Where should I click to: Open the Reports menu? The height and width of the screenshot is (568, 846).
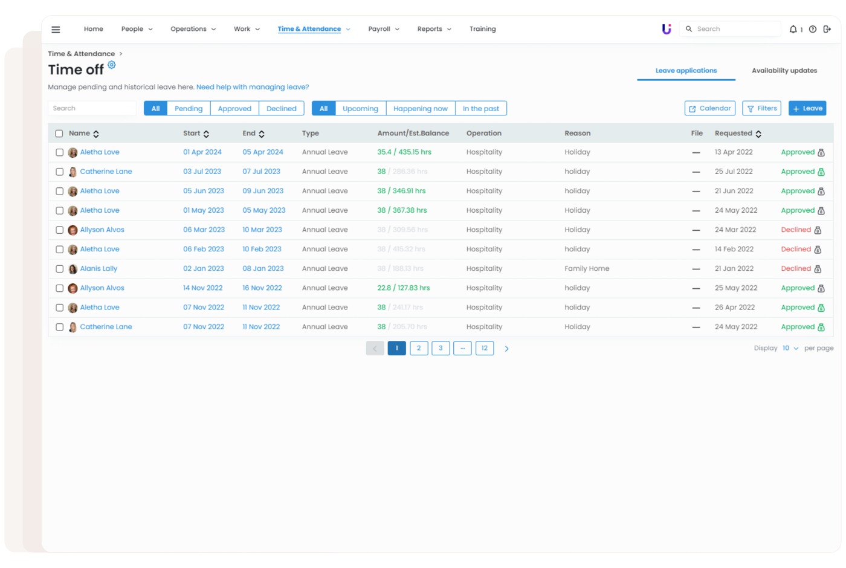click(433, 28)
